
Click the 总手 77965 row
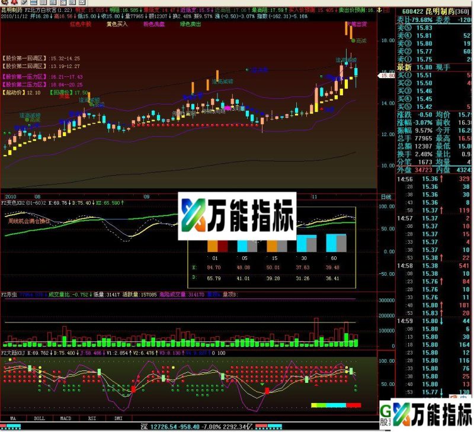415,138
